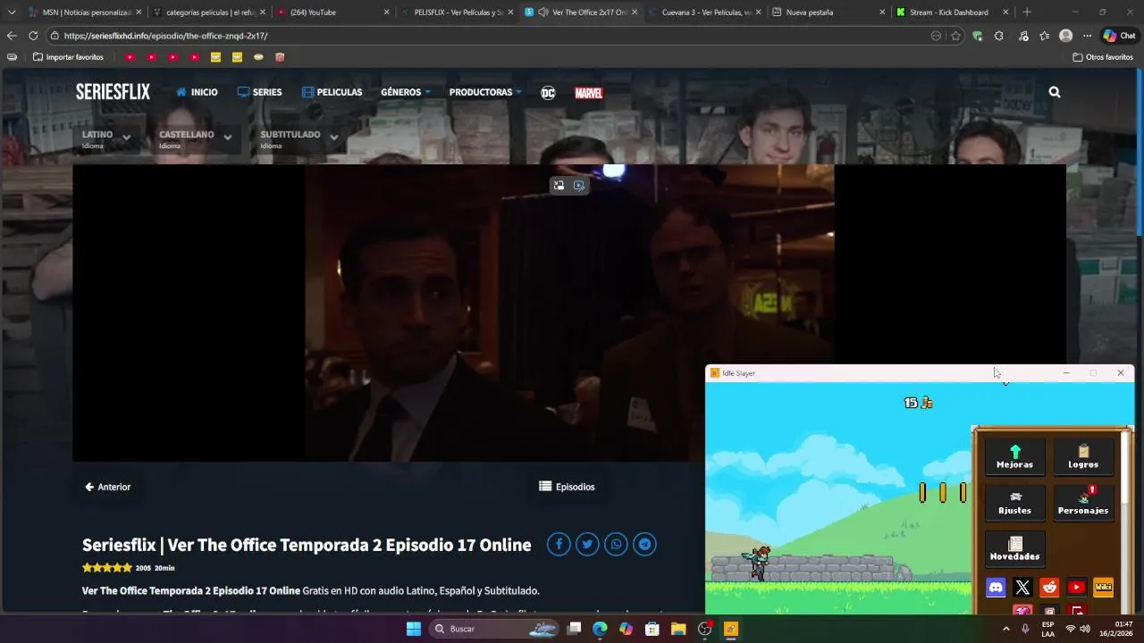
Task: Open Mejoras in Idle Slayer
Action: (1014, 455)
